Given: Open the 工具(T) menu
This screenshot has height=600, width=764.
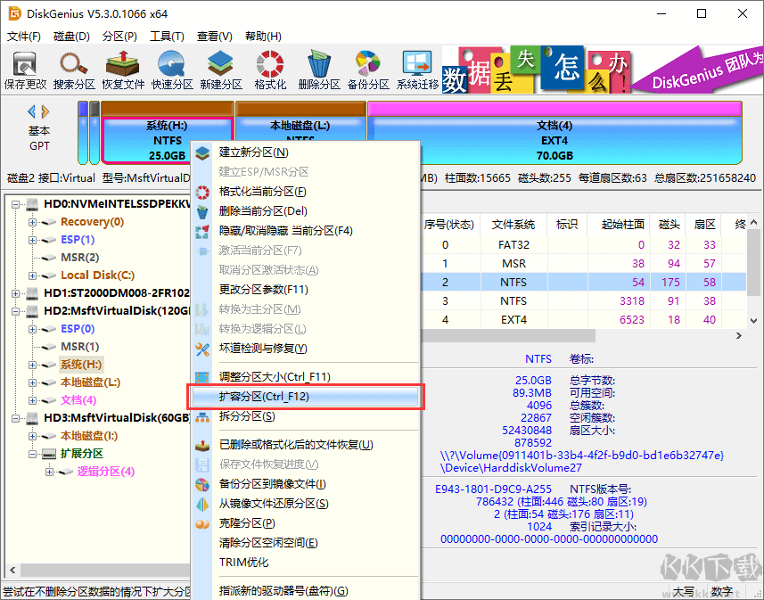Looking at the screenshot, I should 167,37.
